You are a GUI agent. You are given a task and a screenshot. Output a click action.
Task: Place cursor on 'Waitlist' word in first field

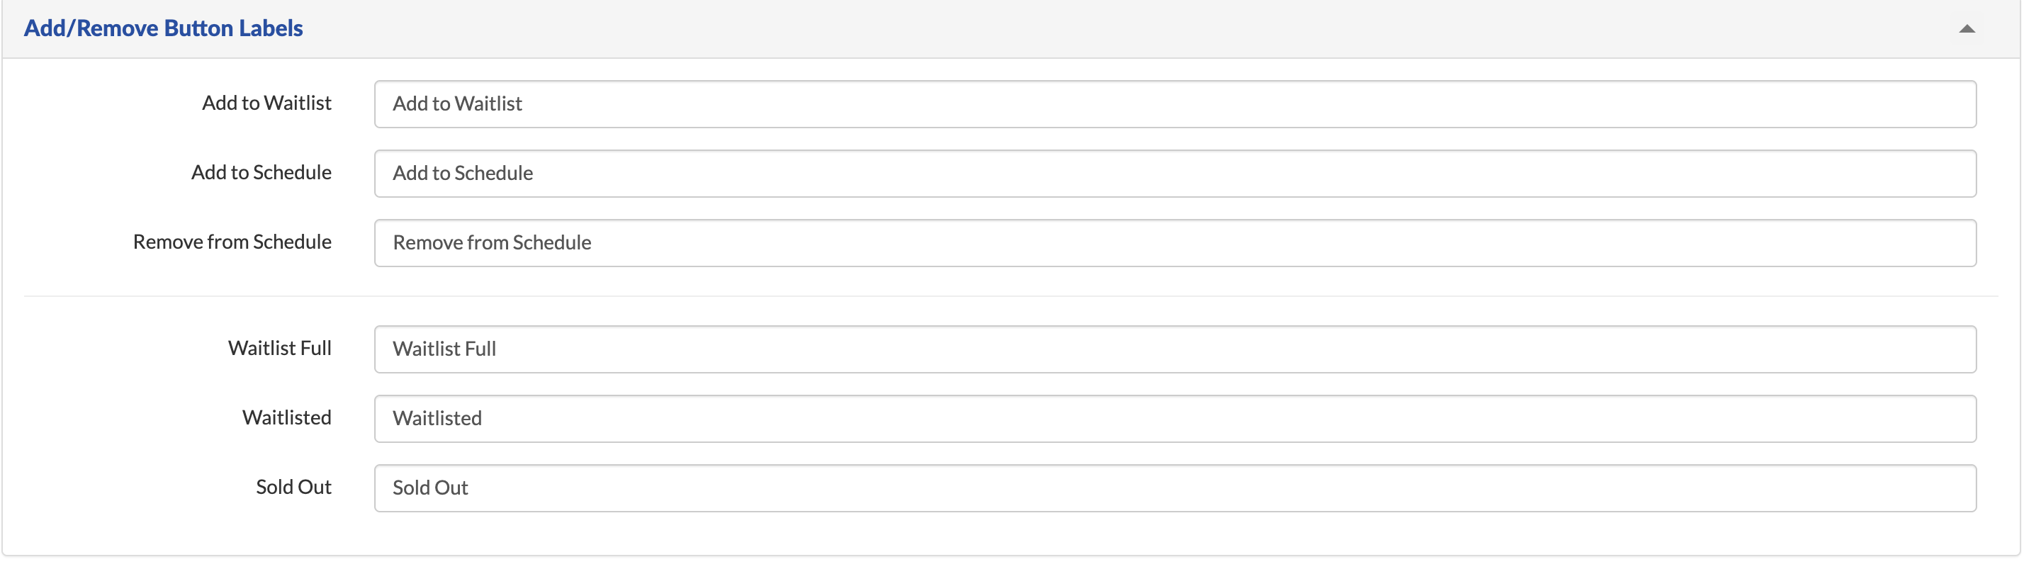488,103
